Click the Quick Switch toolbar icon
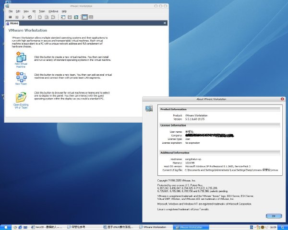This screenshot has width=288, height=230. 70,17
